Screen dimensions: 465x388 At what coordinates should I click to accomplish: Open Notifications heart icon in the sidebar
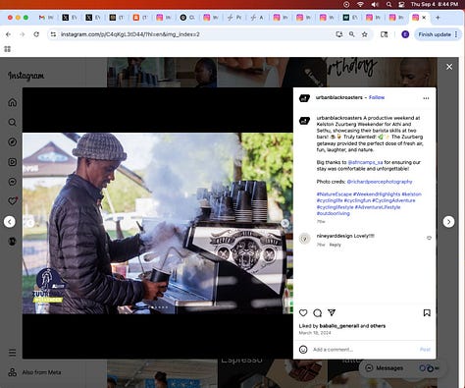pyautogui.click(x=13, y=200)
